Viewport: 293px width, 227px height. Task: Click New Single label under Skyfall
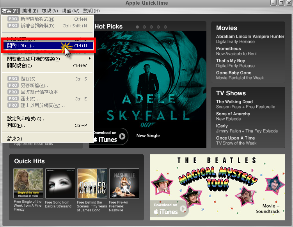(148, 136)
